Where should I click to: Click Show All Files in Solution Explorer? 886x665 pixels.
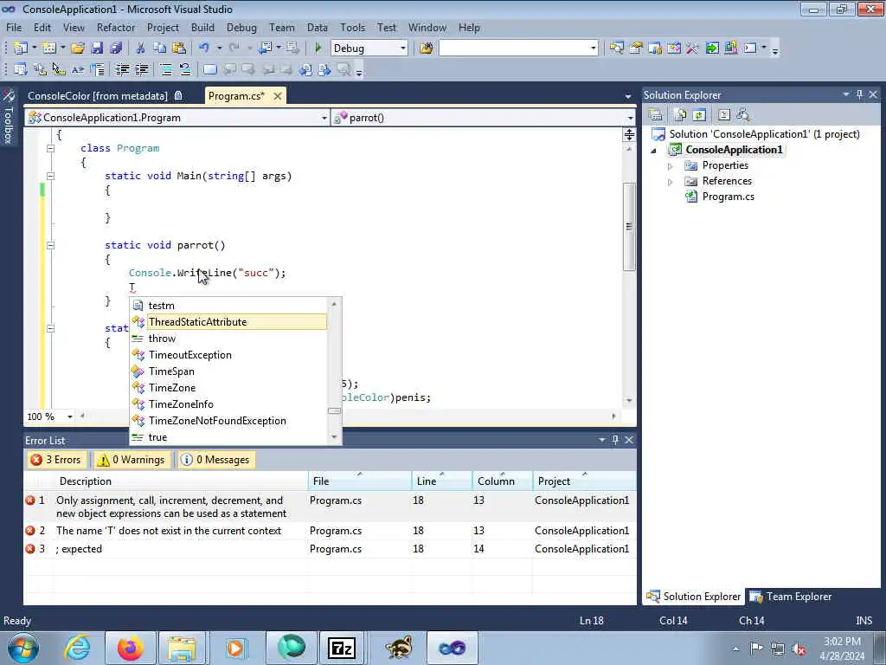click(680, 115)
